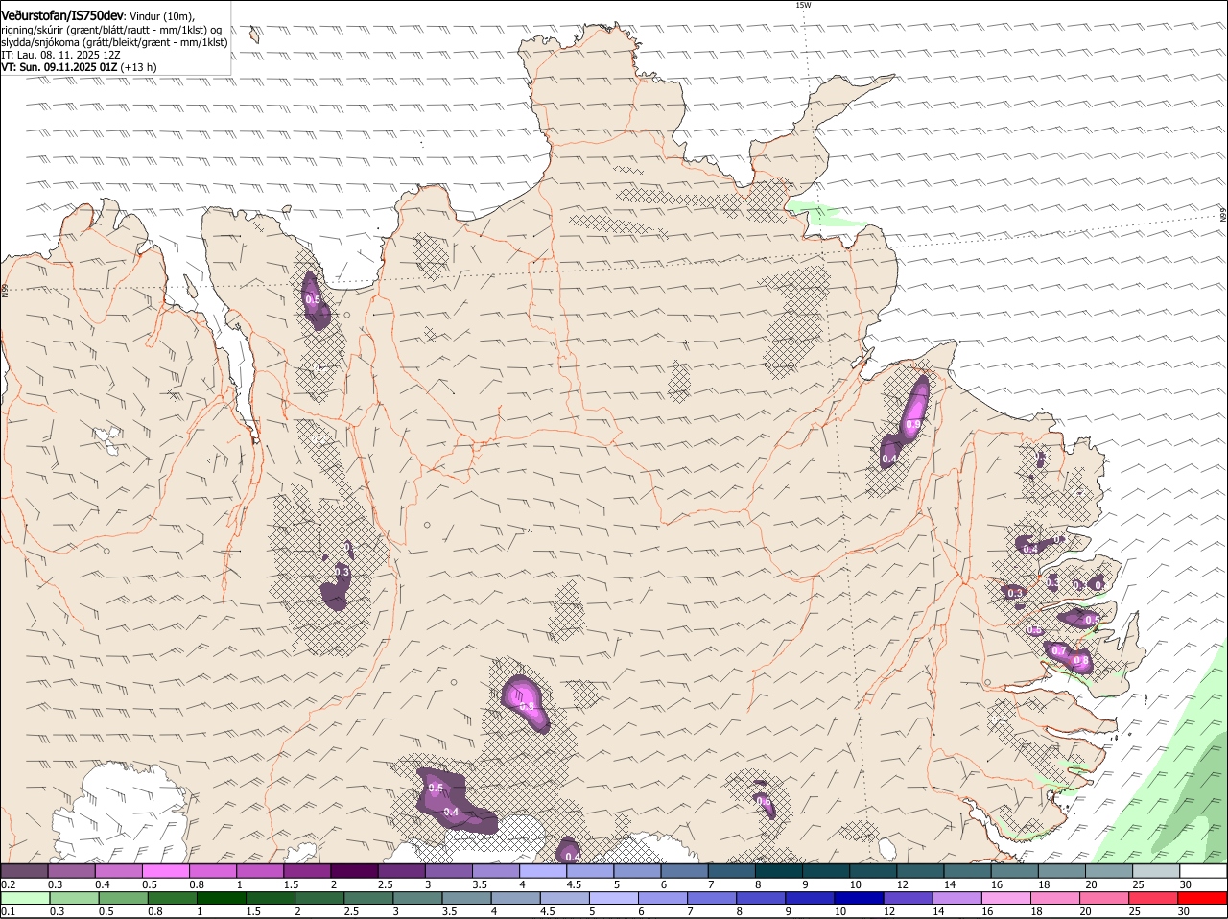Select upper legend dark teal swatch at 8
The image size is (1228, 919).
tap(779, 871)
